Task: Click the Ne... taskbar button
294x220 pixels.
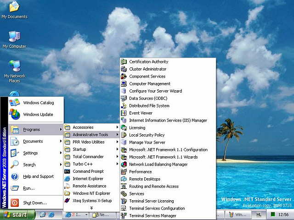Action: tap(102, 214)
